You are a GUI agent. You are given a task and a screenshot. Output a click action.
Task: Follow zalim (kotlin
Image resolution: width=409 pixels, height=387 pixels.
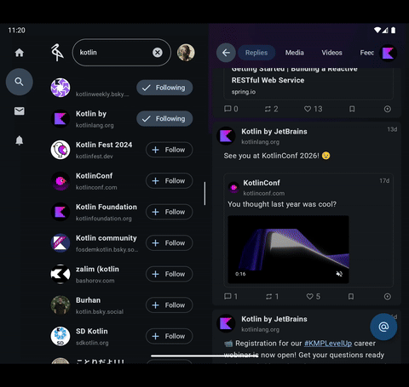[170, 274]
